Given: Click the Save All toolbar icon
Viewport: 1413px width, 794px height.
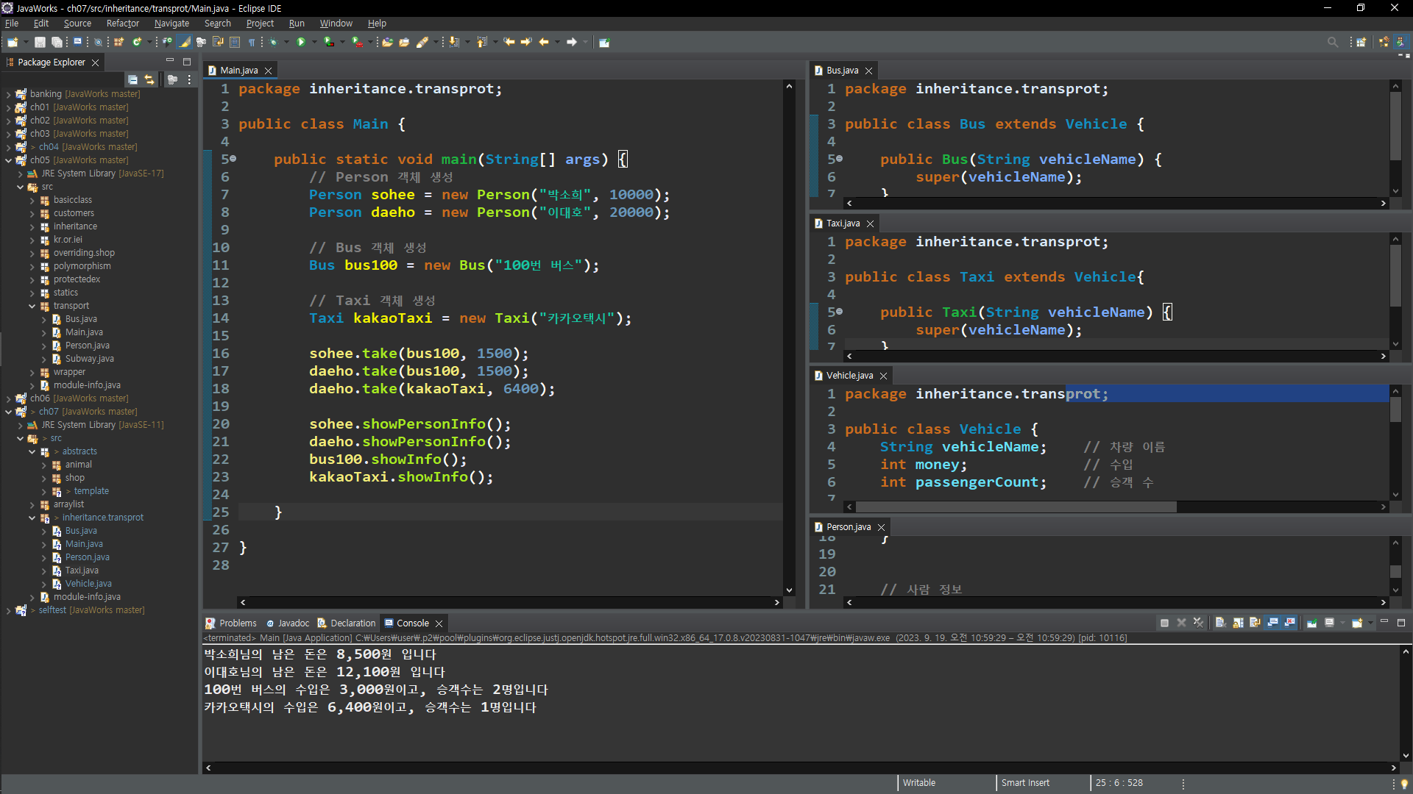Looking at the screenshot, I should 57,42.
